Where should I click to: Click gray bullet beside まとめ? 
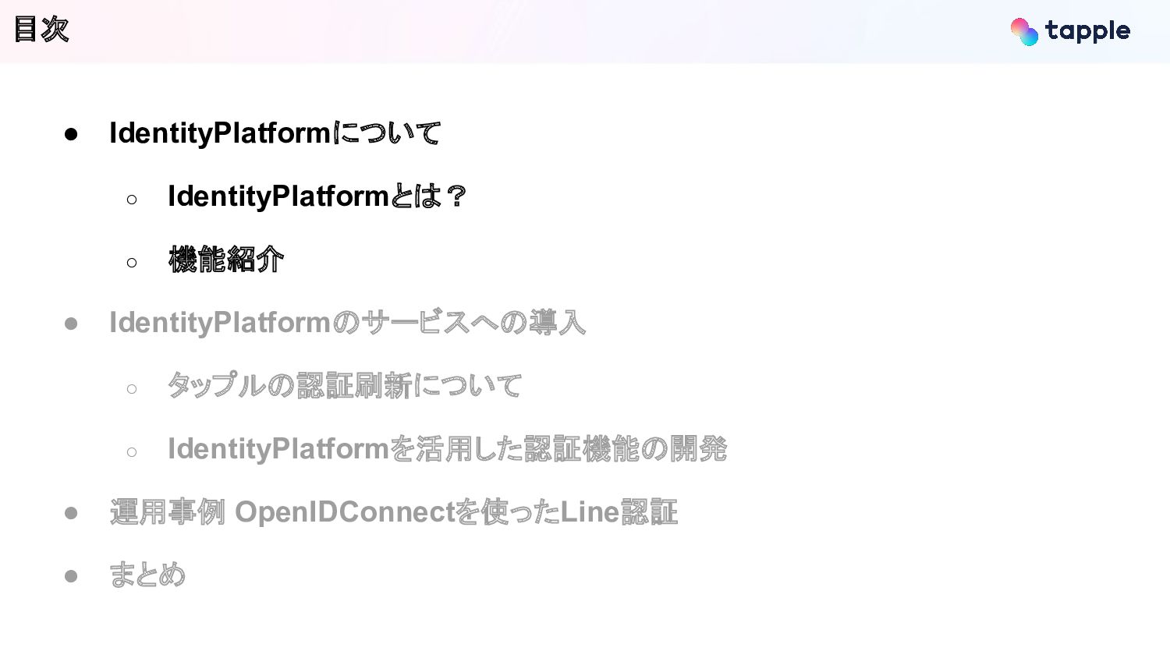tap(71, 576)
